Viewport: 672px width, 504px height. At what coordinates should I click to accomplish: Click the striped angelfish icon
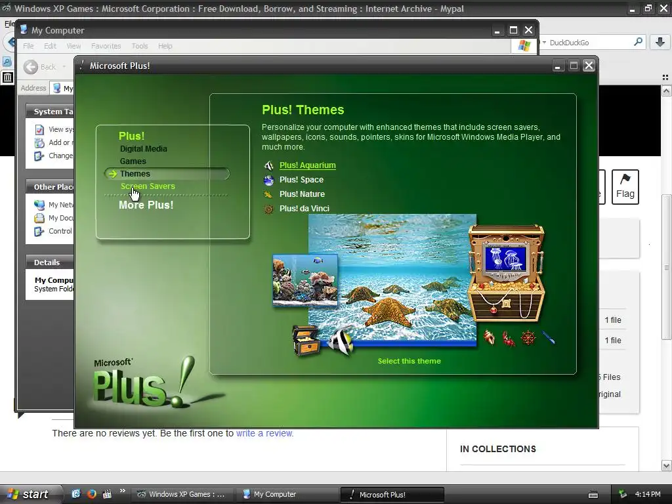point(341,341)
